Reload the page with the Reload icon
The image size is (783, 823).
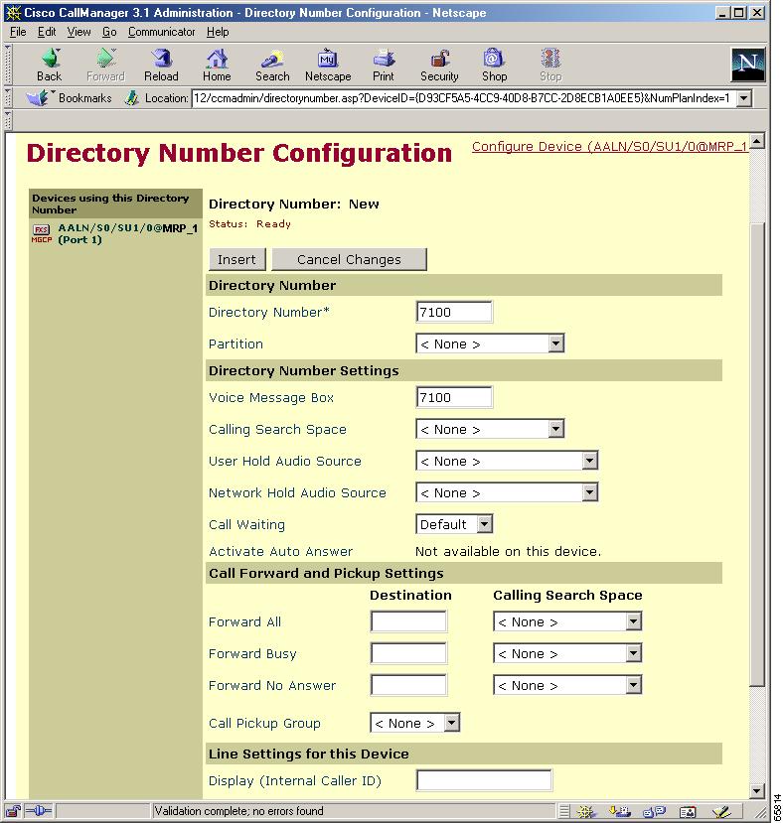tap(161, 65)
